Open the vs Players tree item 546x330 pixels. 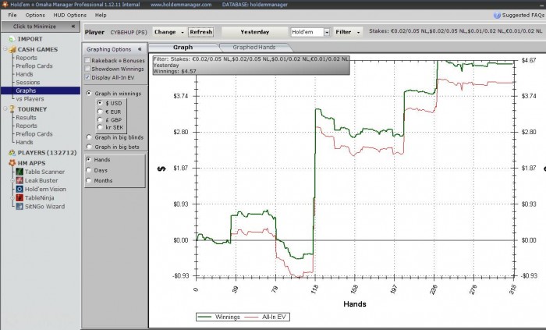pos(30,99)
